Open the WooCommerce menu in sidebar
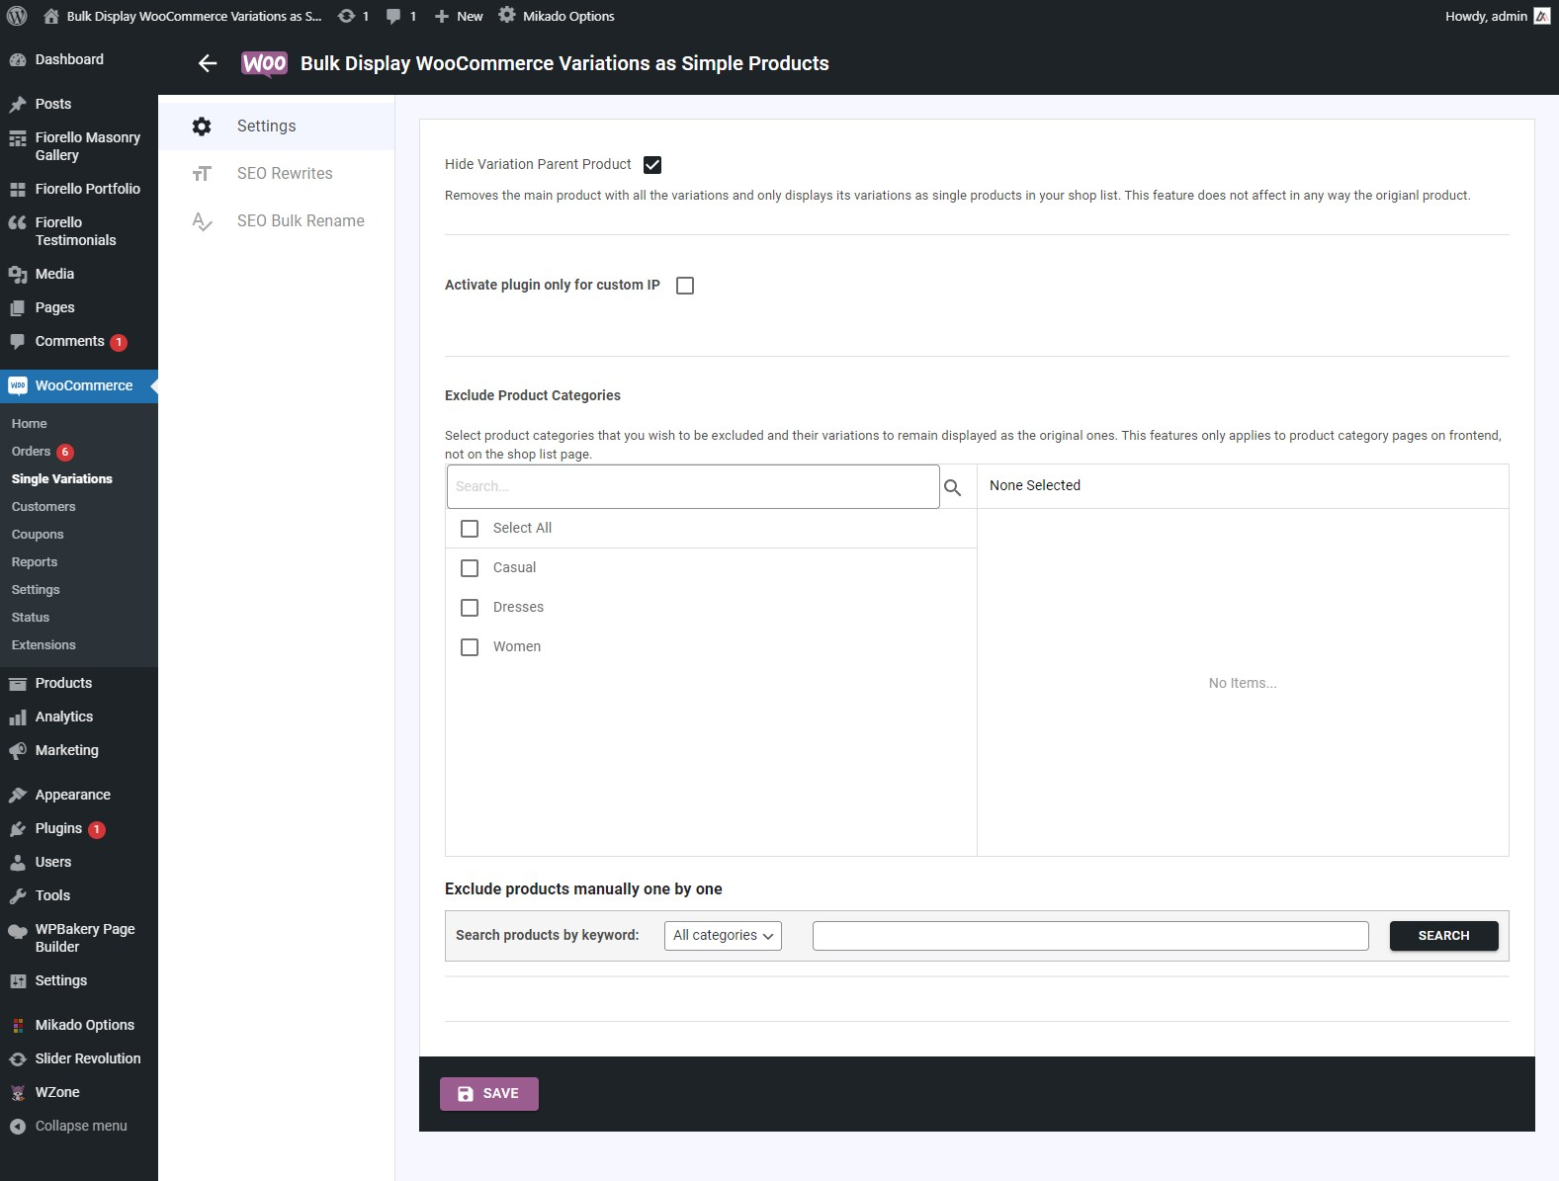Screen dimensions: 1559x1181 [x=79, y=385]
